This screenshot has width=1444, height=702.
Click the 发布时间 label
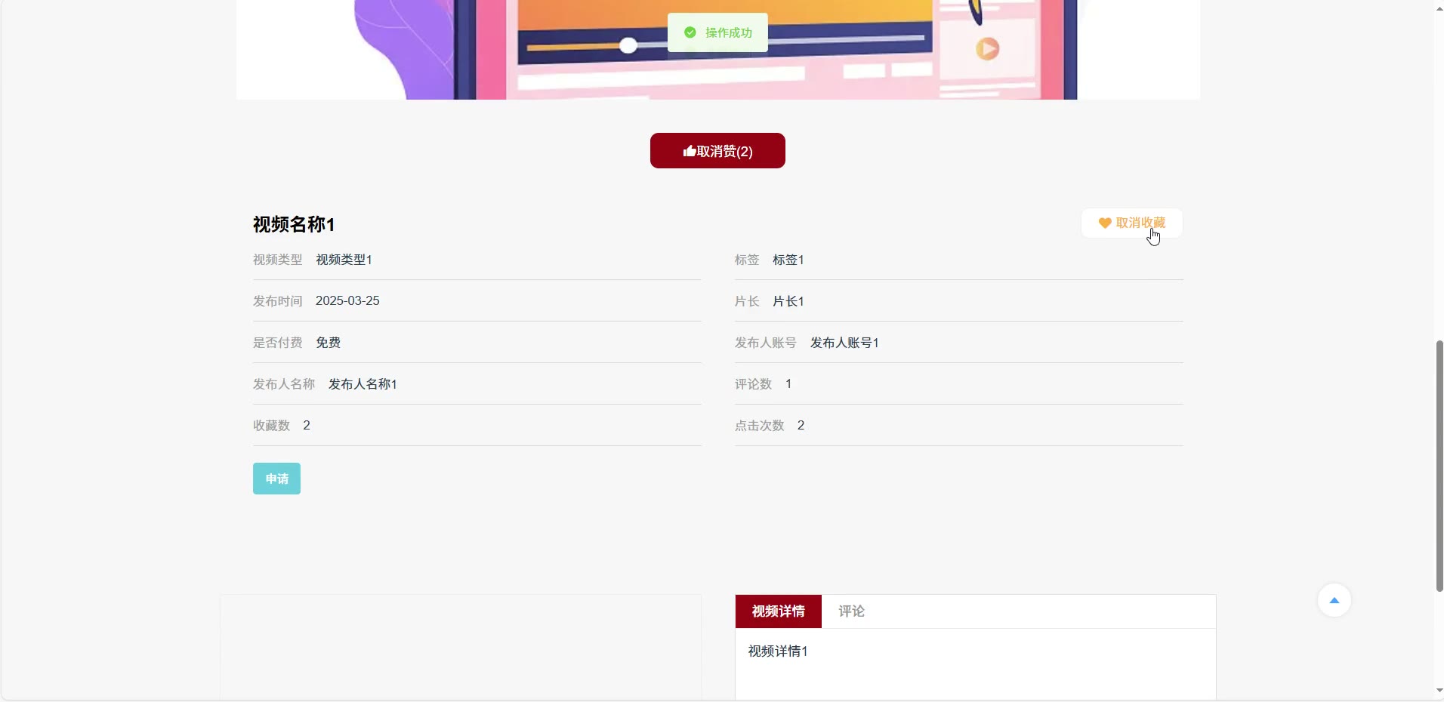click(x=277, y=301)
